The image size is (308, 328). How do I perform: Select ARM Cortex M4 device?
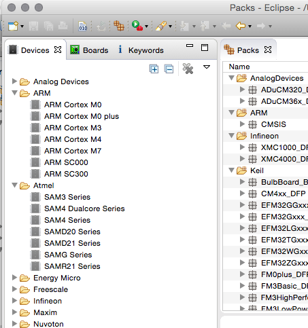(73, 139)
